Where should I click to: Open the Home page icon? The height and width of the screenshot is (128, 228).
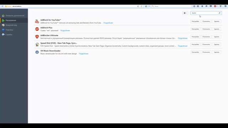pyautogui.click(x=202, y=6)
